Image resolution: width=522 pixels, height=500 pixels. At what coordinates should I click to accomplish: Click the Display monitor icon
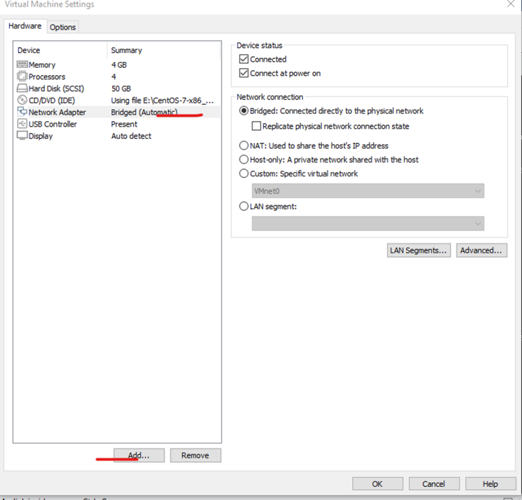(x=22, y=136)
